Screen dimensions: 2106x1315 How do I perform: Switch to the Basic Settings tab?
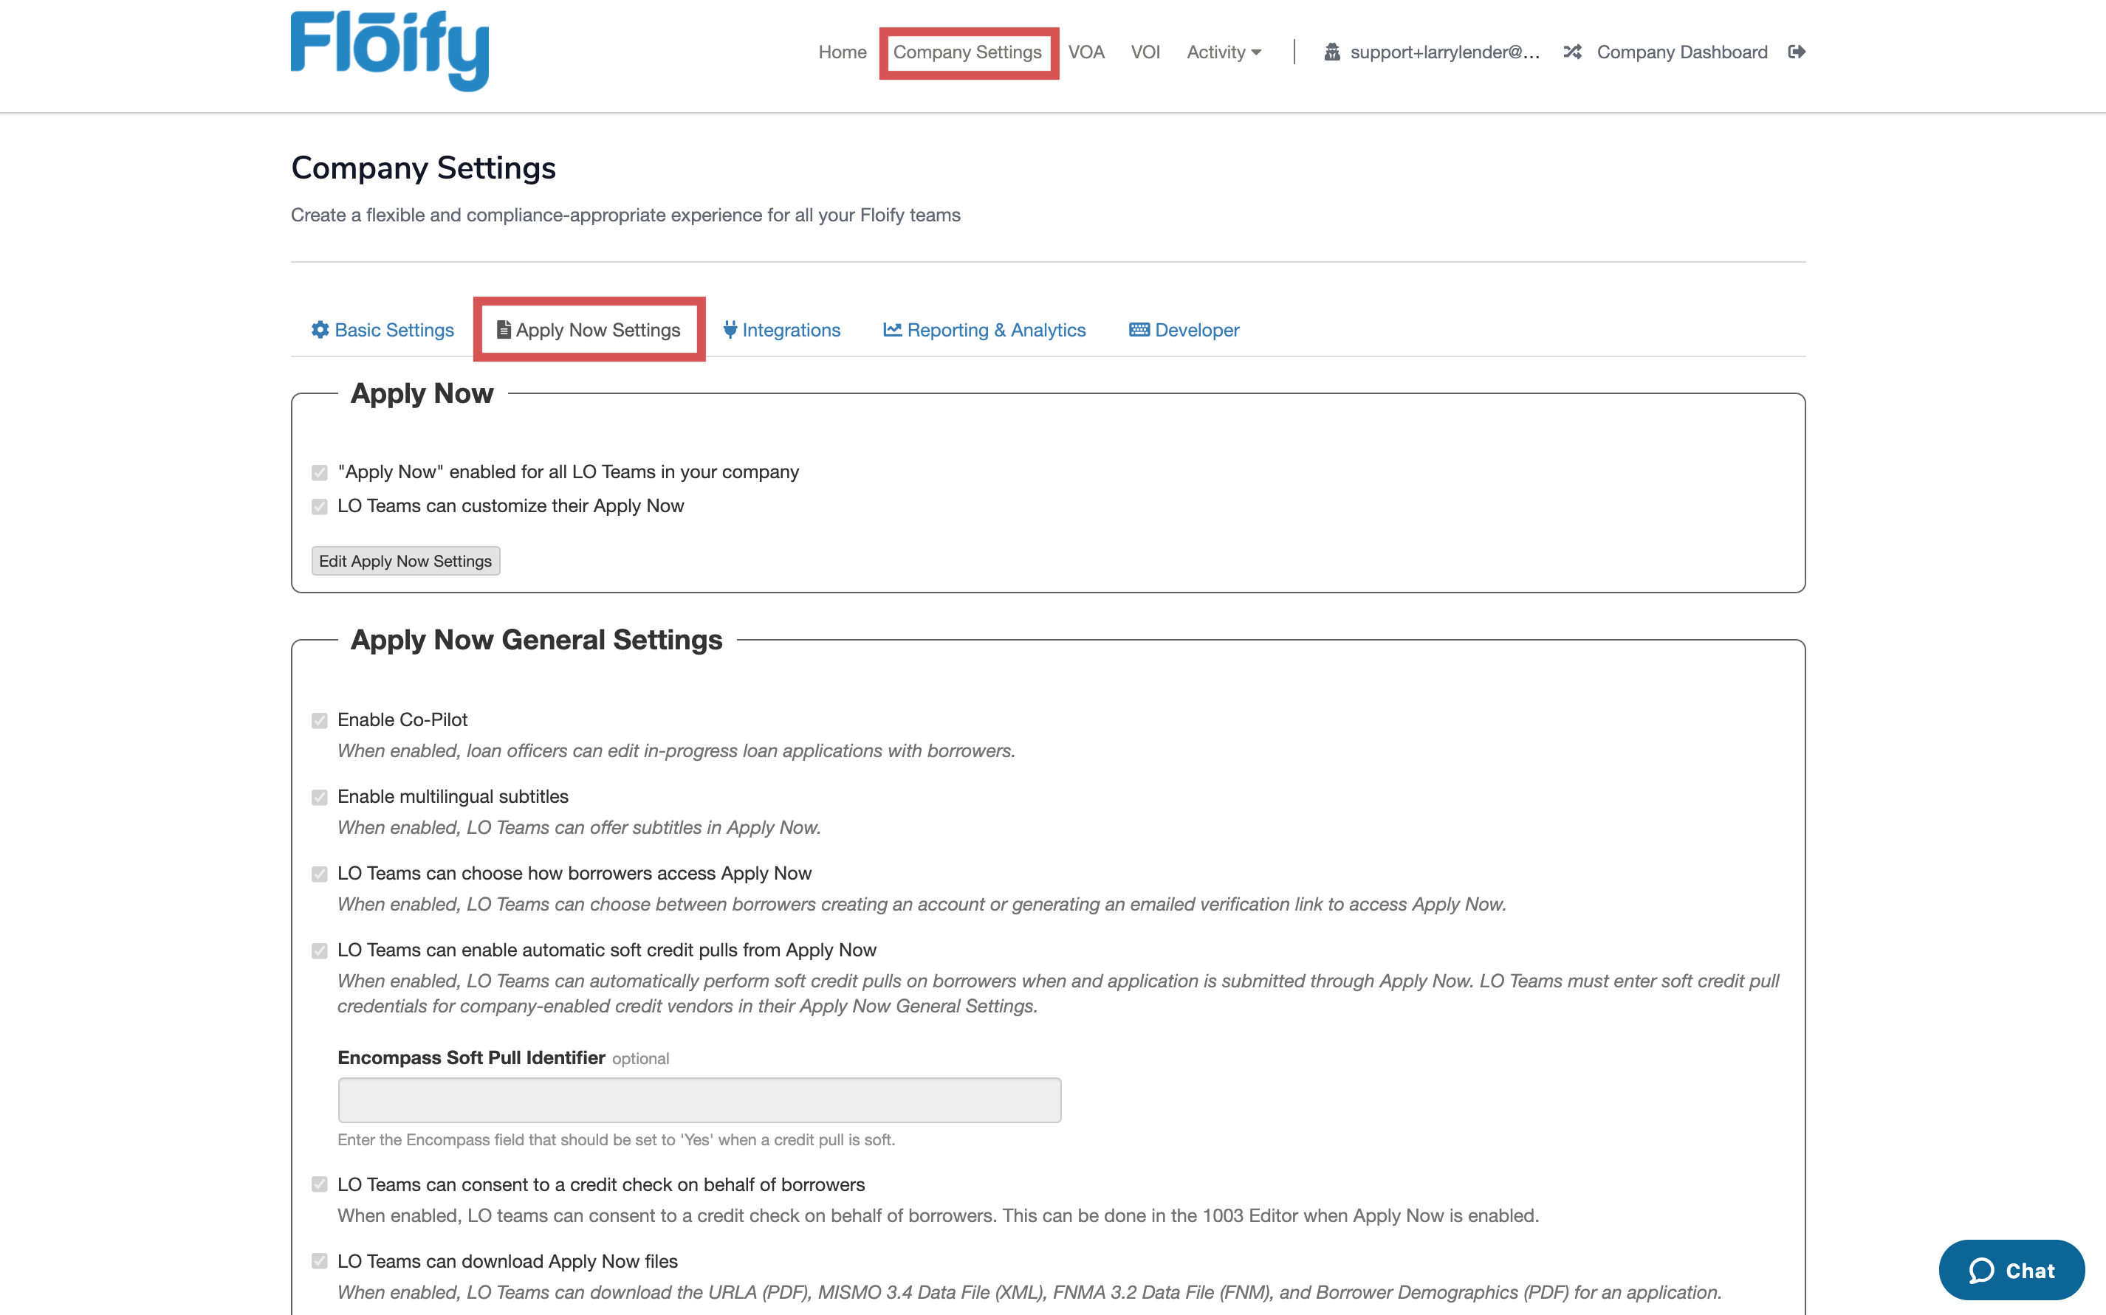(394, 330)
